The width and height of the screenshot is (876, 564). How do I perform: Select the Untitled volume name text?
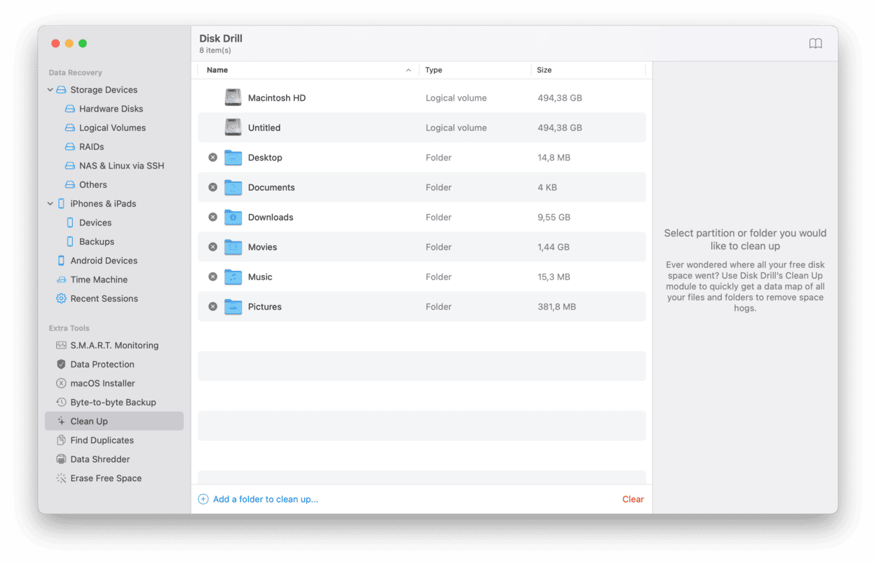tap(264, 127)
